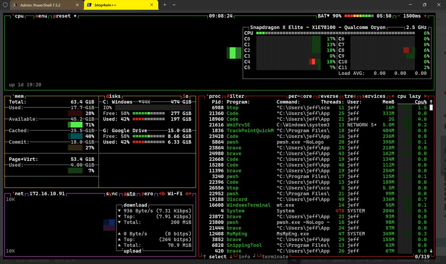This screenshot has height=264, width=446.
Task: Toggle the net box header
Action: [x=19, y=193]
